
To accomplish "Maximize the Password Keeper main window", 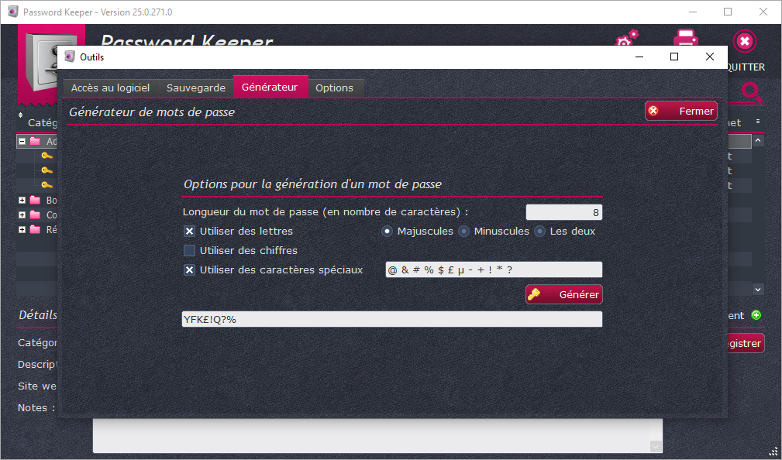I will point(728,12).
